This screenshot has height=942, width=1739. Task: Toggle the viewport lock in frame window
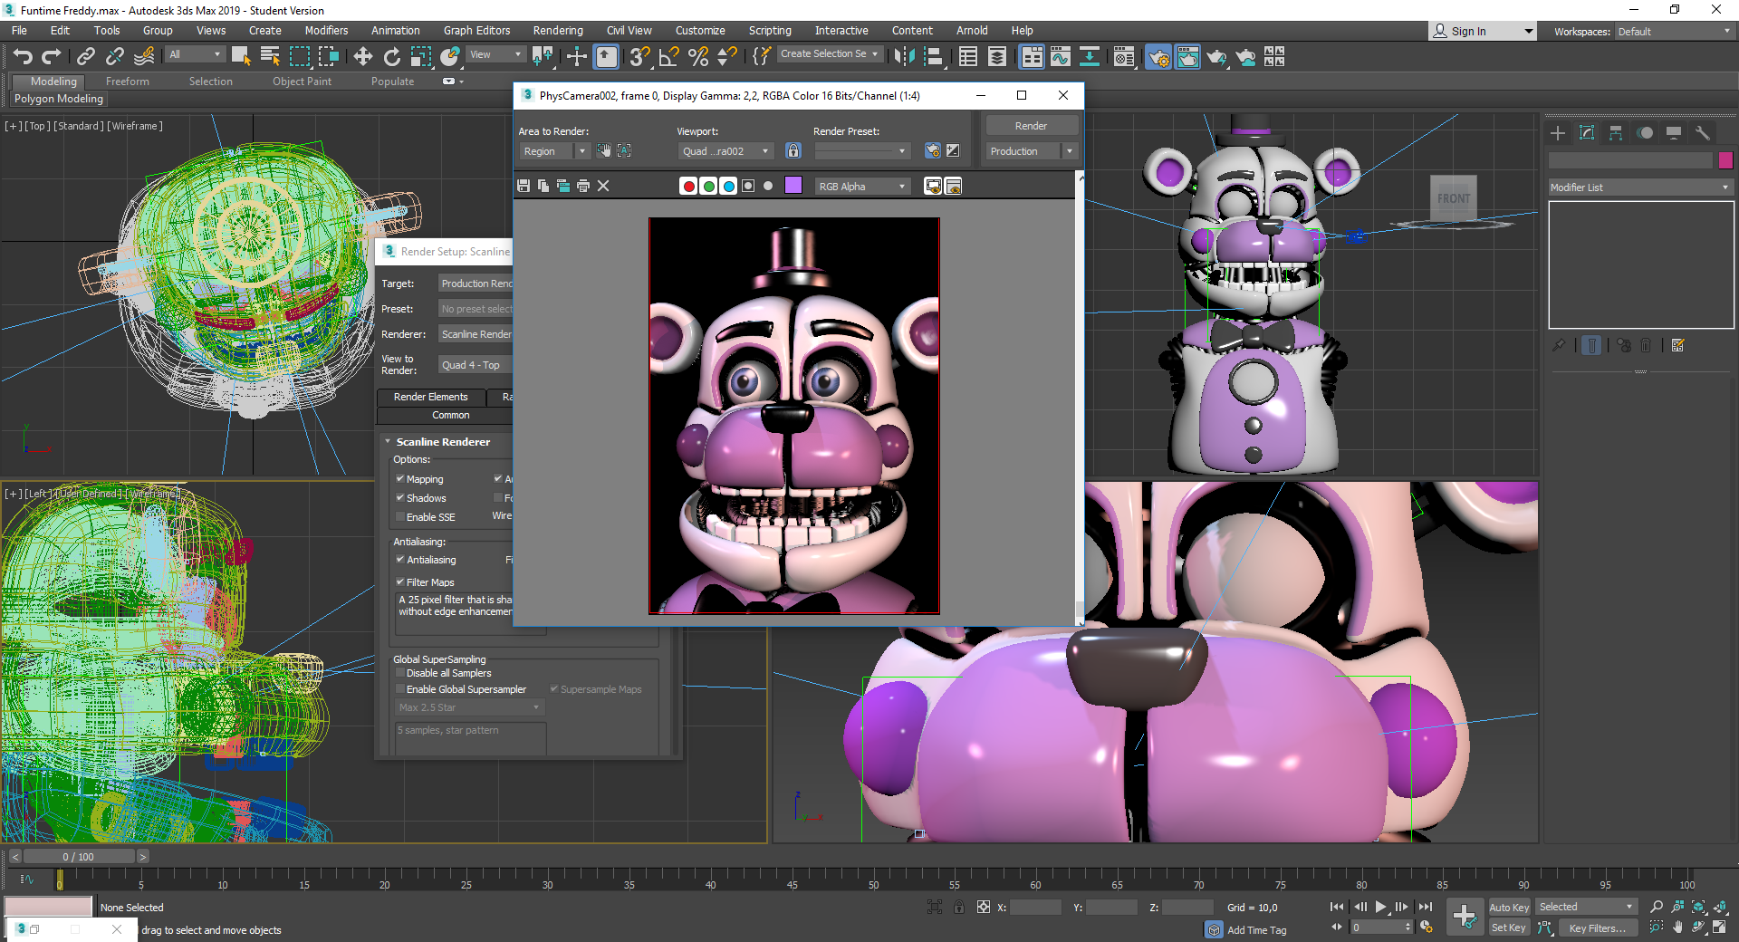(x=793, y=151)
